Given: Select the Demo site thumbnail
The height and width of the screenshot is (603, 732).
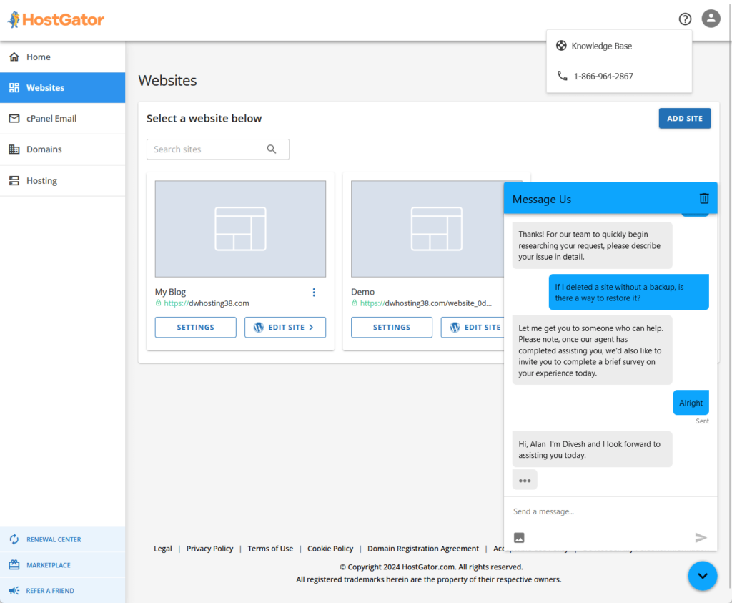Looking at the screenshot, I should point(427,229).
